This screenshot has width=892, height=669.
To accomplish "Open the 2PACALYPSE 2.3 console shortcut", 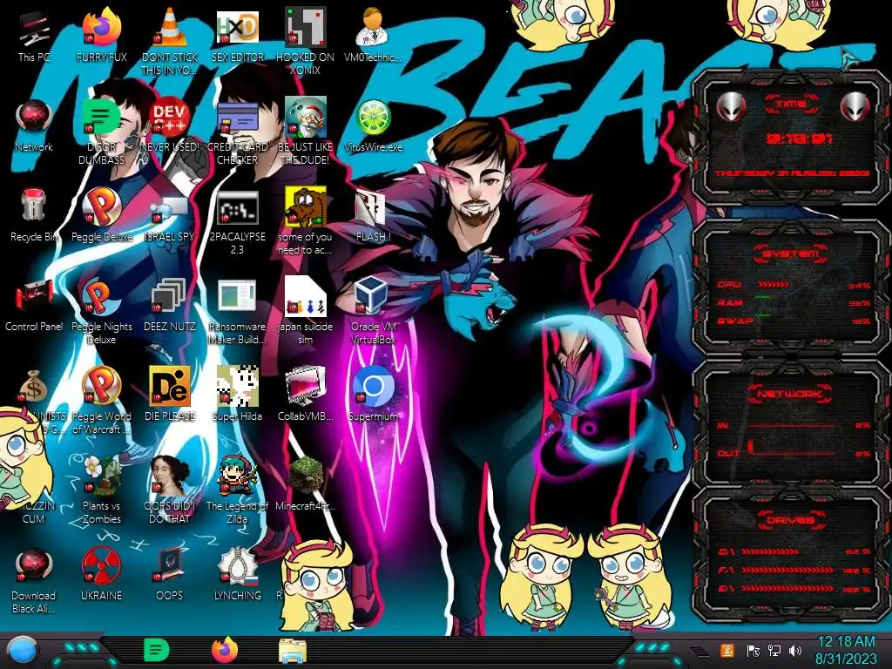I will tap(238, 222).
